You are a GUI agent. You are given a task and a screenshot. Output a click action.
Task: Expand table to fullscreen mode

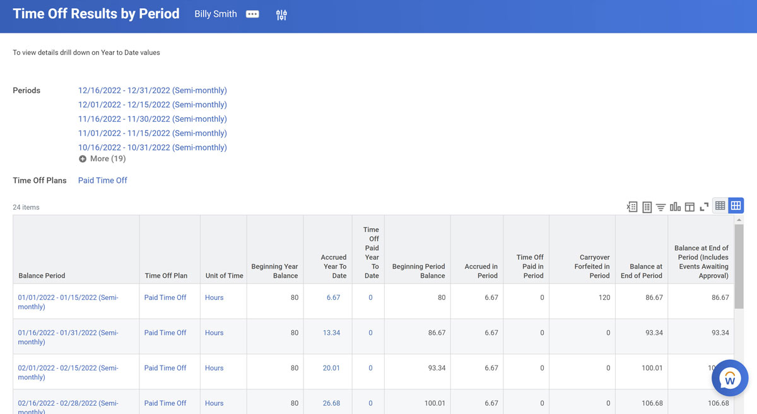pyautogui.click(x=704, y=207)
